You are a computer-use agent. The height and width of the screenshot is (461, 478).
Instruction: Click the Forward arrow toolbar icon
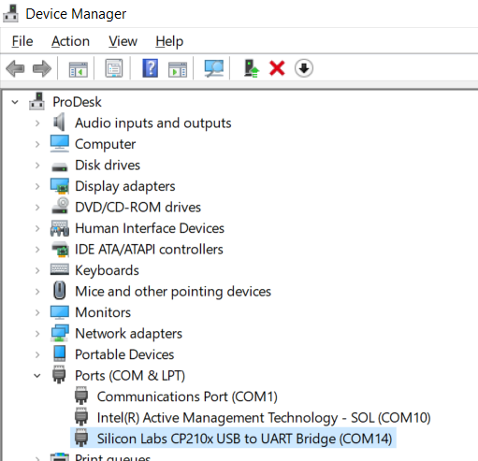point(42,68)
